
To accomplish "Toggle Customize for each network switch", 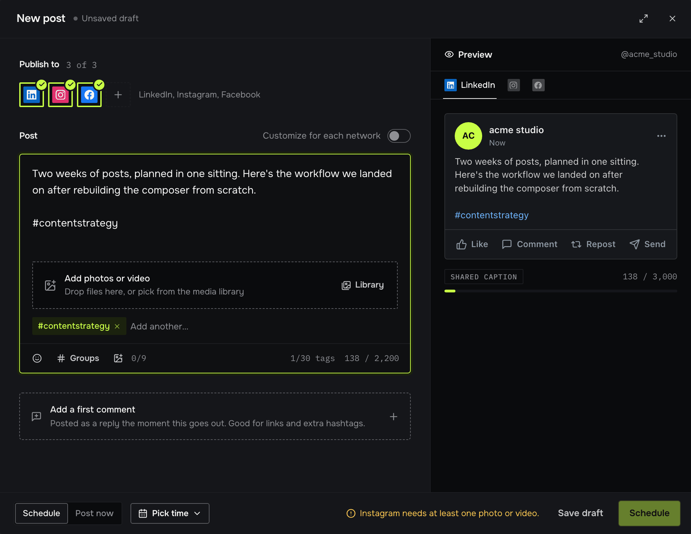I will point(399,136).
